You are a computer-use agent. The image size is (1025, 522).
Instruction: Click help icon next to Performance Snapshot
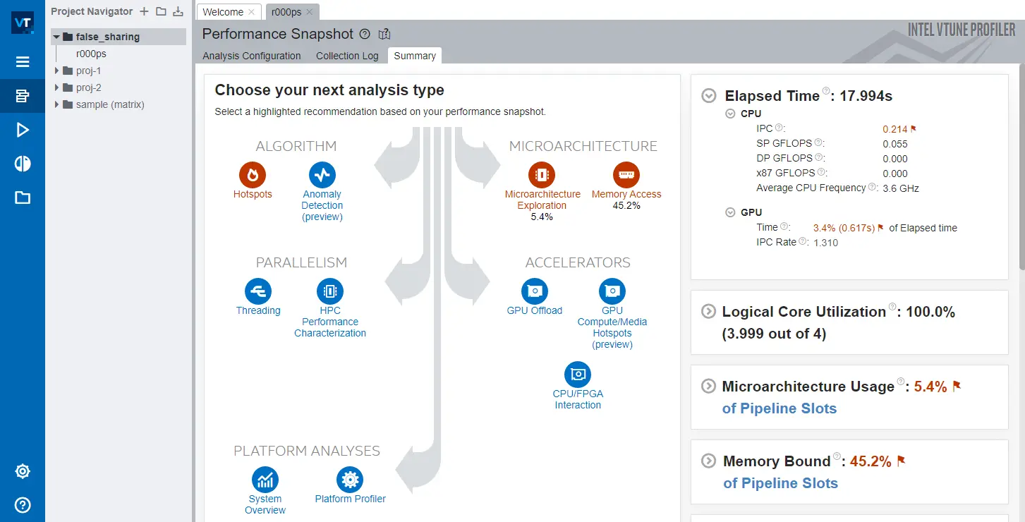[365, 34]
